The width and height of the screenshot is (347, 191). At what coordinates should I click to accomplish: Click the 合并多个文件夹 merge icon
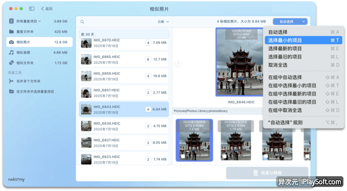11,81
